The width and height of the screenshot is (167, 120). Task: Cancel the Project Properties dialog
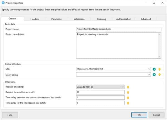pos(156,115)
